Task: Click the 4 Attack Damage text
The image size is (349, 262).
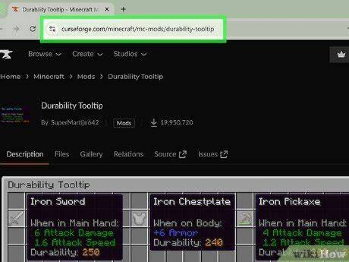Action: (302, 233)
